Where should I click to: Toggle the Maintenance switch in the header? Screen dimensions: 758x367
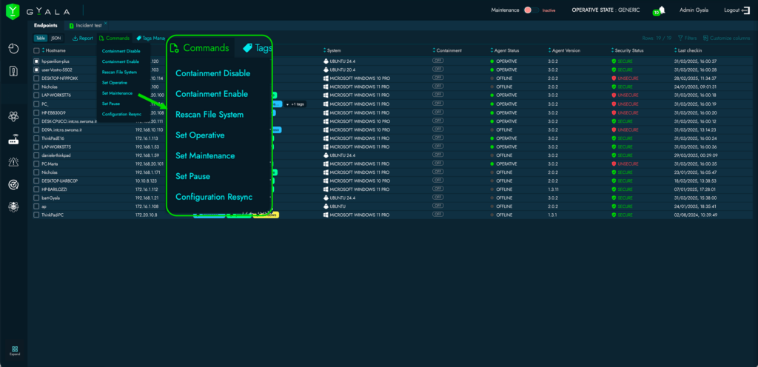(529, 10)
